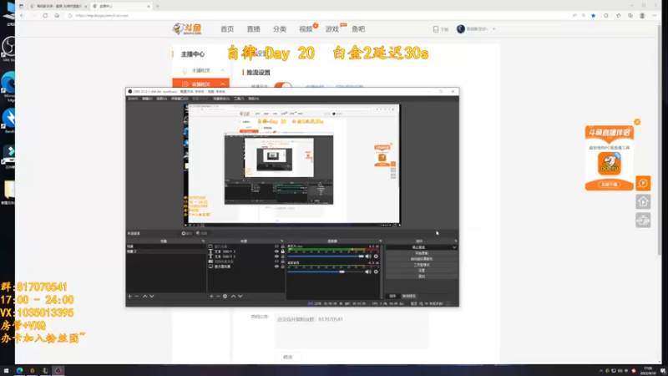Image resolution: width=668 pixels, height=376 pixels.
Task: Mute the 桌面音频 speaker icon
Action: (368, 272)
